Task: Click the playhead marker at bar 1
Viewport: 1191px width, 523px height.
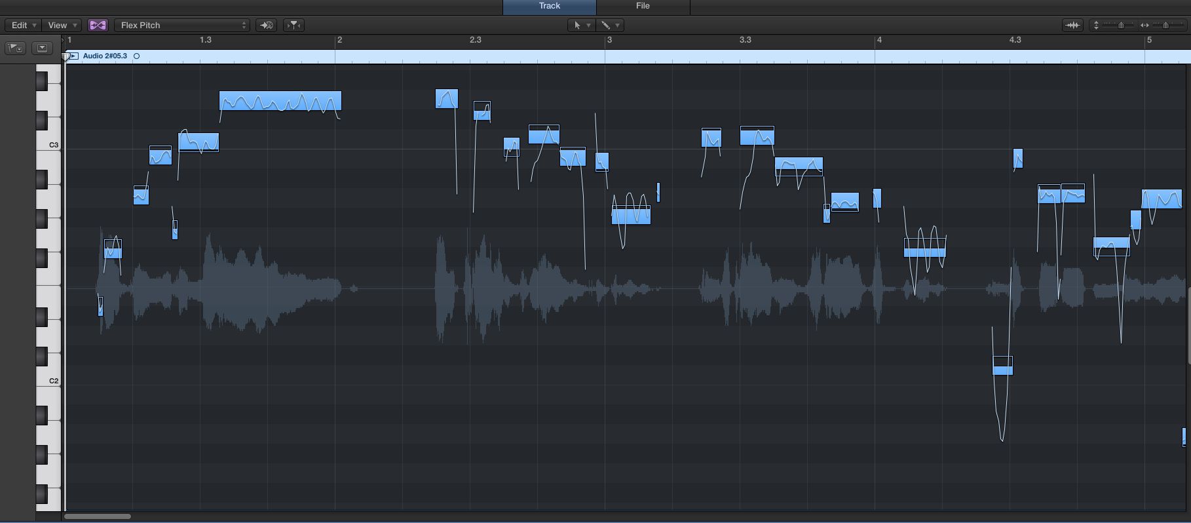Action: pyautogui.click(x=65, y=56)
